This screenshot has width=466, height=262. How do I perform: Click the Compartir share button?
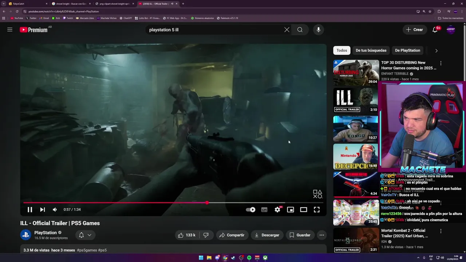click(232, 235)
